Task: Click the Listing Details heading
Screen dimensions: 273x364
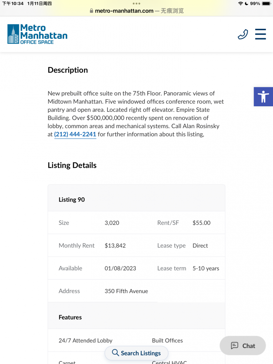Action: tap(72, 165)
